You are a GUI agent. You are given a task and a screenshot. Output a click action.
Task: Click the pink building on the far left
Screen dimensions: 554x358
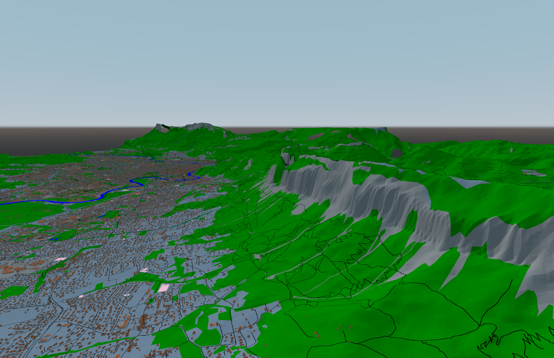(x=61, y=259)
